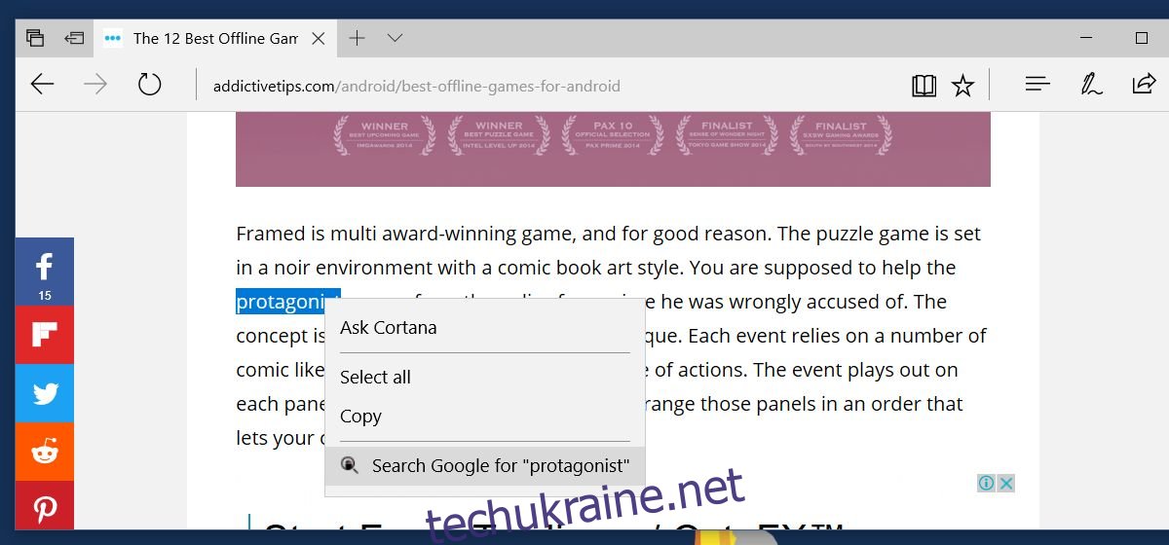Open the tabs you've set aside icon
This screenshot has width=1169, height=545.
[x=35, y=38]
